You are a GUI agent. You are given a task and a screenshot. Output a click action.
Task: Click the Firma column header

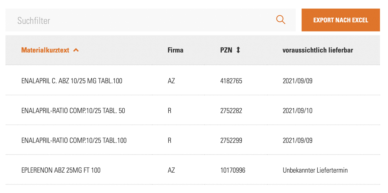175,50
